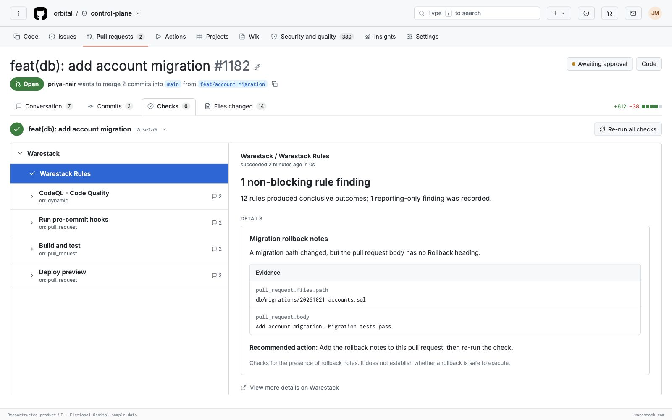The image size is (672, 420).
Task: Copy the feat/account-migration branch name
Action: pyautogui.click(x=275, y=84)
